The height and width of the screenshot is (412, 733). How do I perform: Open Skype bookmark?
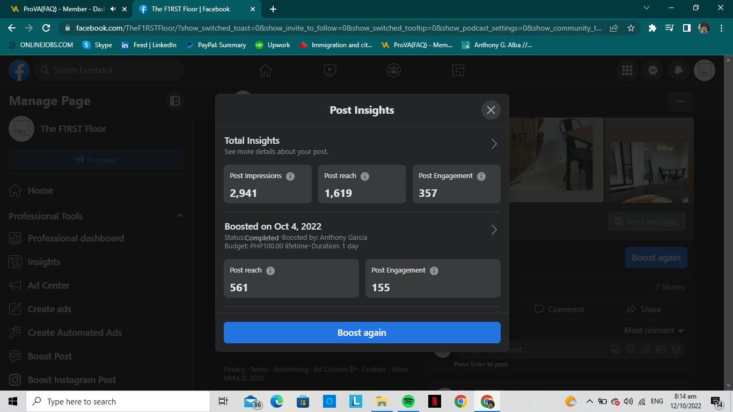click(x=97, y=45)
